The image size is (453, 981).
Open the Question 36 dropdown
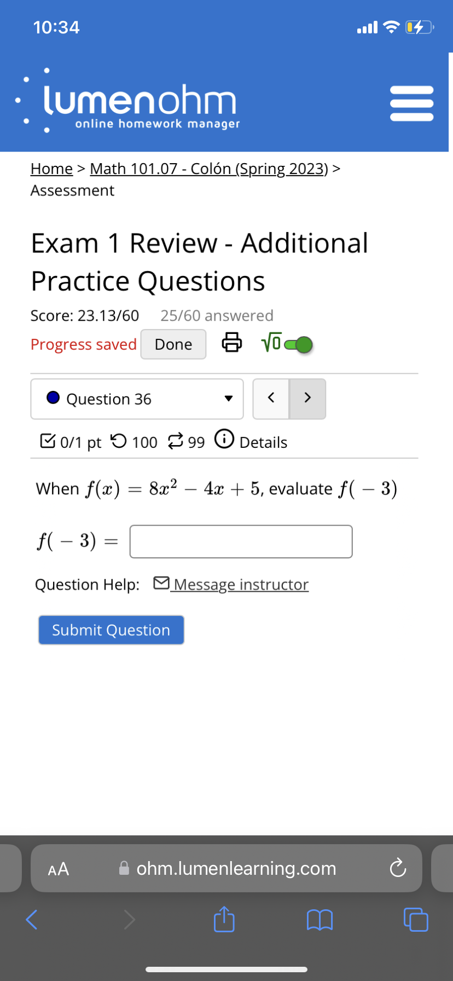click(229, 399)
